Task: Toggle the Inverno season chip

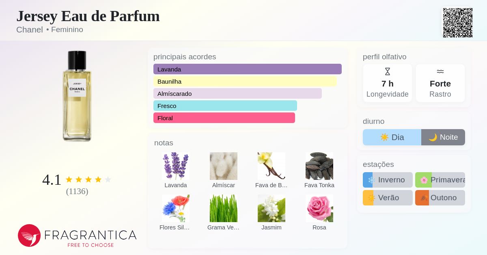Action: 388,180
